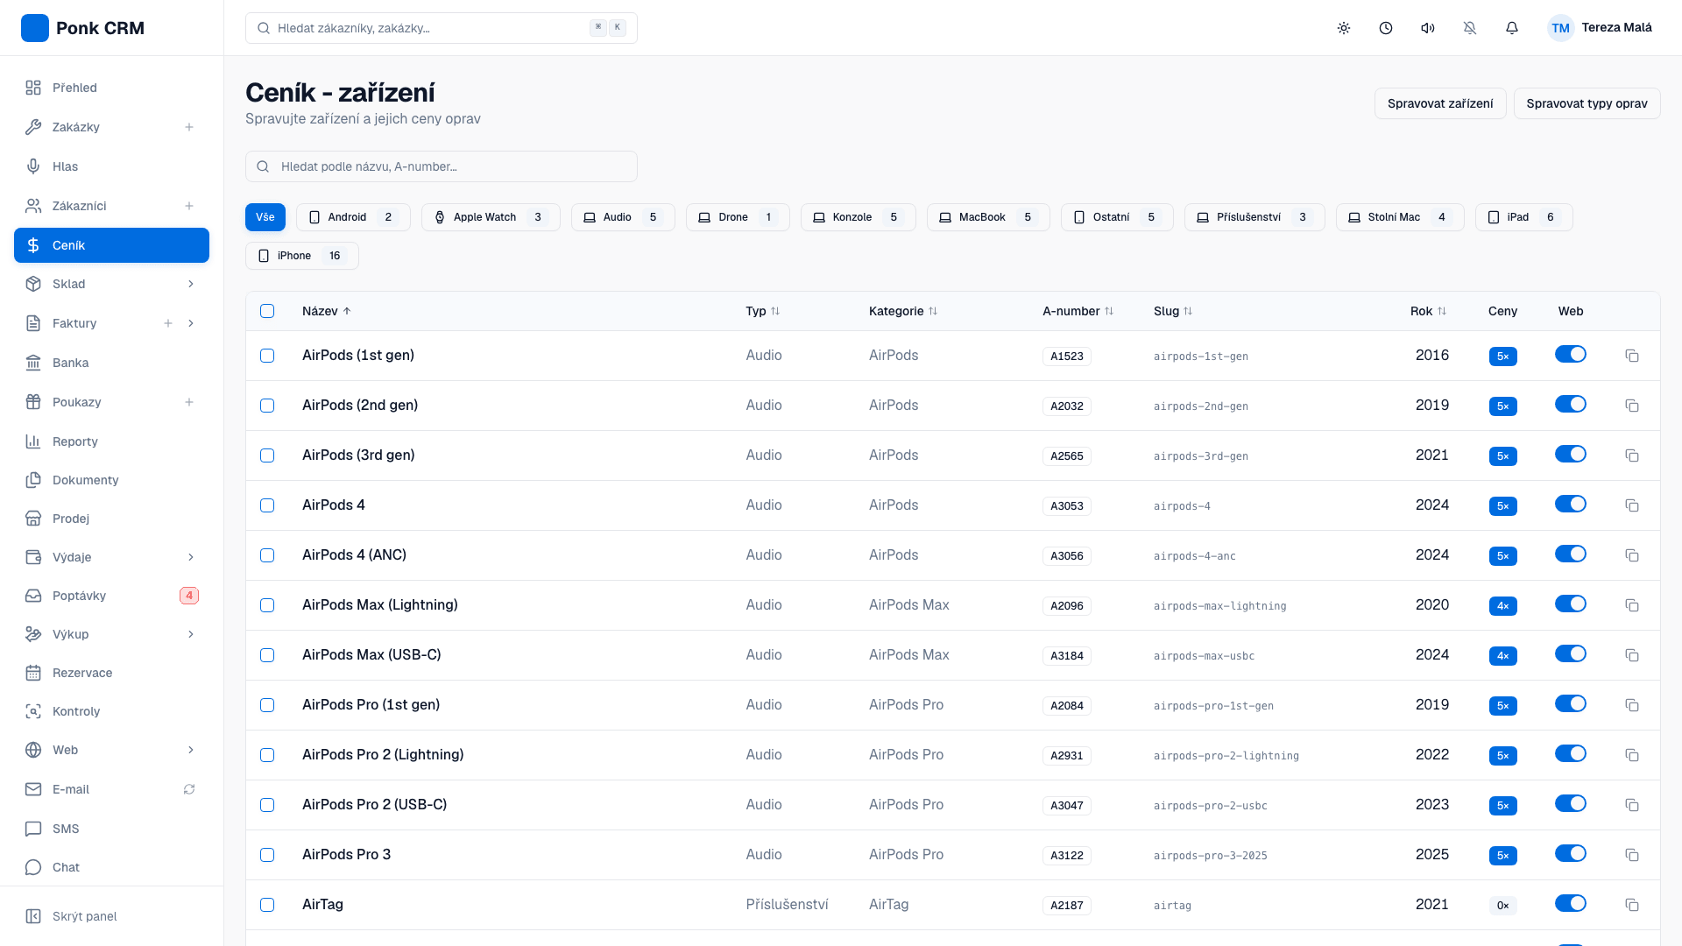Toggle web visibility for AirPods Pro 2 (USB-C)

click(1571, 803)
